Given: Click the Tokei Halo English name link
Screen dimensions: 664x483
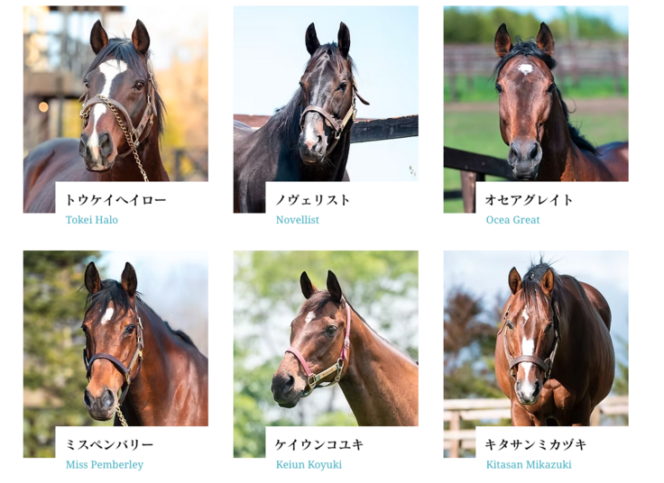Looking at the screenshot, I should click(x=92, y=220).
